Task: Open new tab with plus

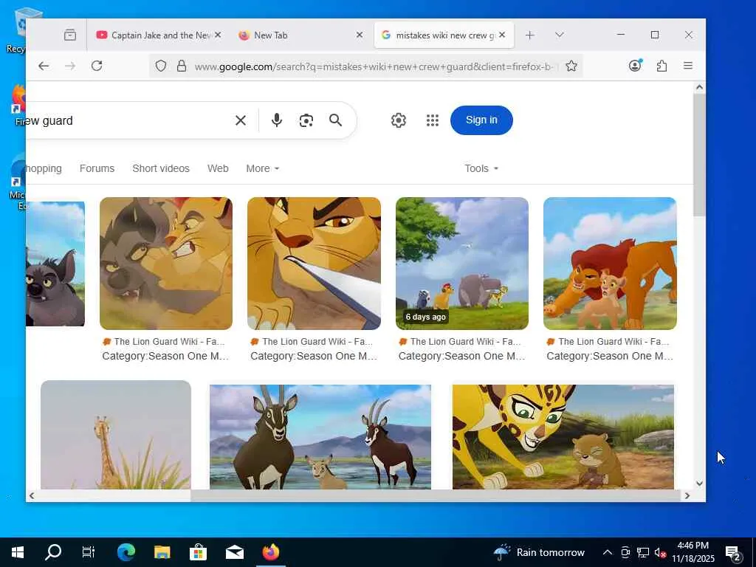Action: coord(530,35)
